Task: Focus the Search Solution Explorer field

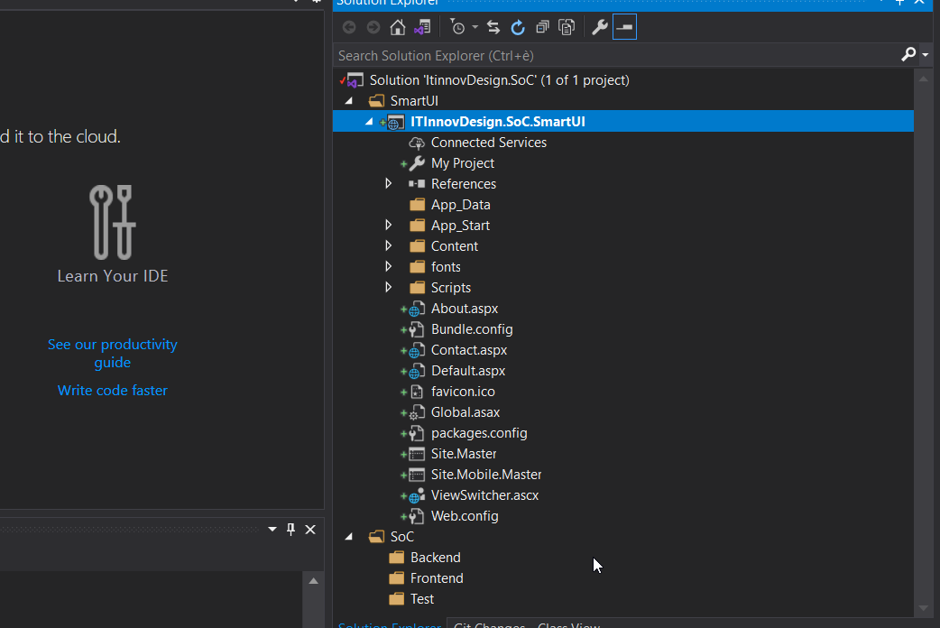Action: [x=614, y=55]
